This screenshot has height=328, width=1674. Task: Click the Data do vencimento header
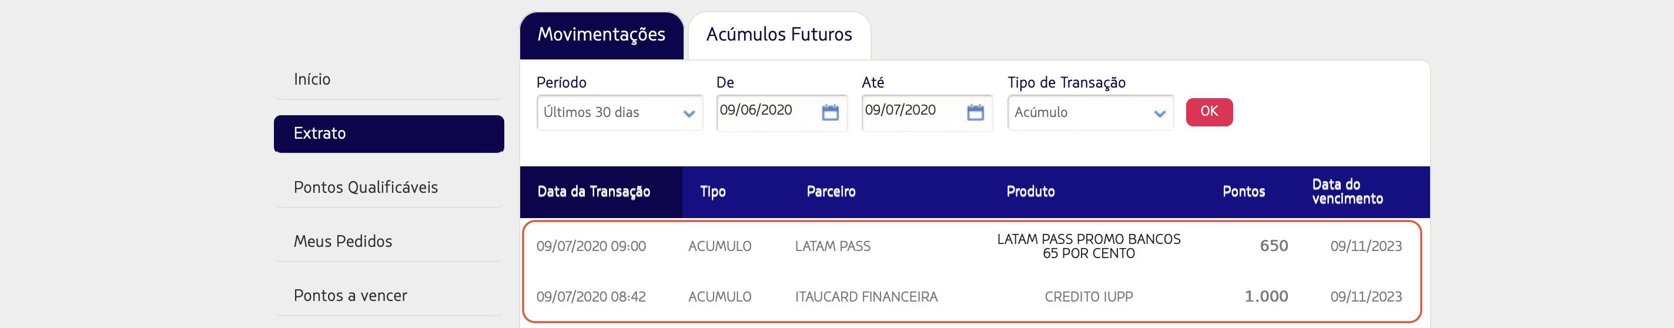[x=1347, y=192]
